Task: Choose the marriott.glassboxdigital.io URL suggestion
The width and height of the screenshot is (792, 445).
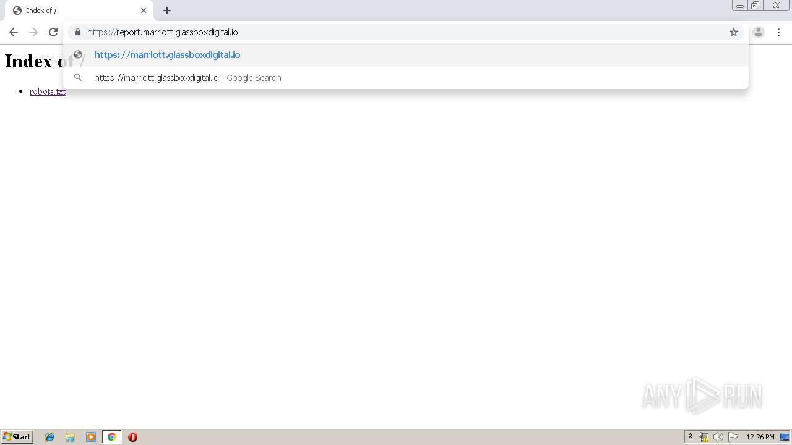Action: (x=406, y=55)
